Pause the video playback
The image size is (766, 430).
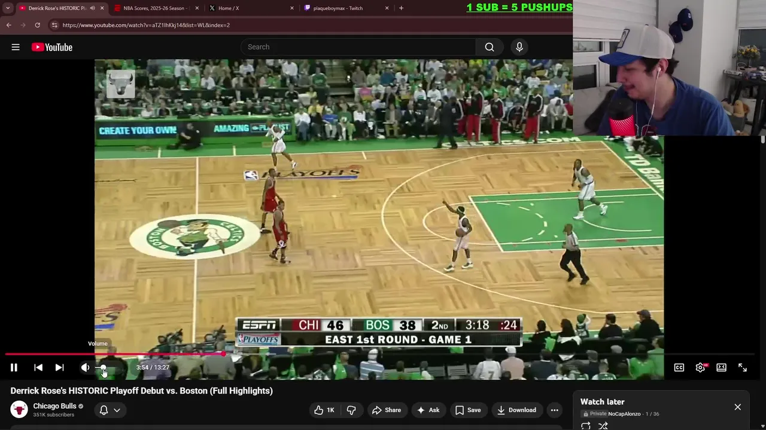click(x=14, y=367)
